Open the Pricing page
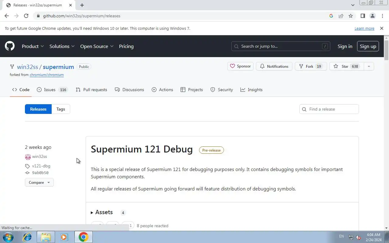The height and width of the screenshot is (243, 389). click(x=126, y=46)
